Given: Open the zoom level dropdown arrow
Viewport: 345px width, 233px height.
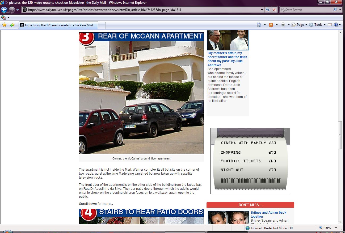Looking at the screenshot, I should tap(336, 228).
